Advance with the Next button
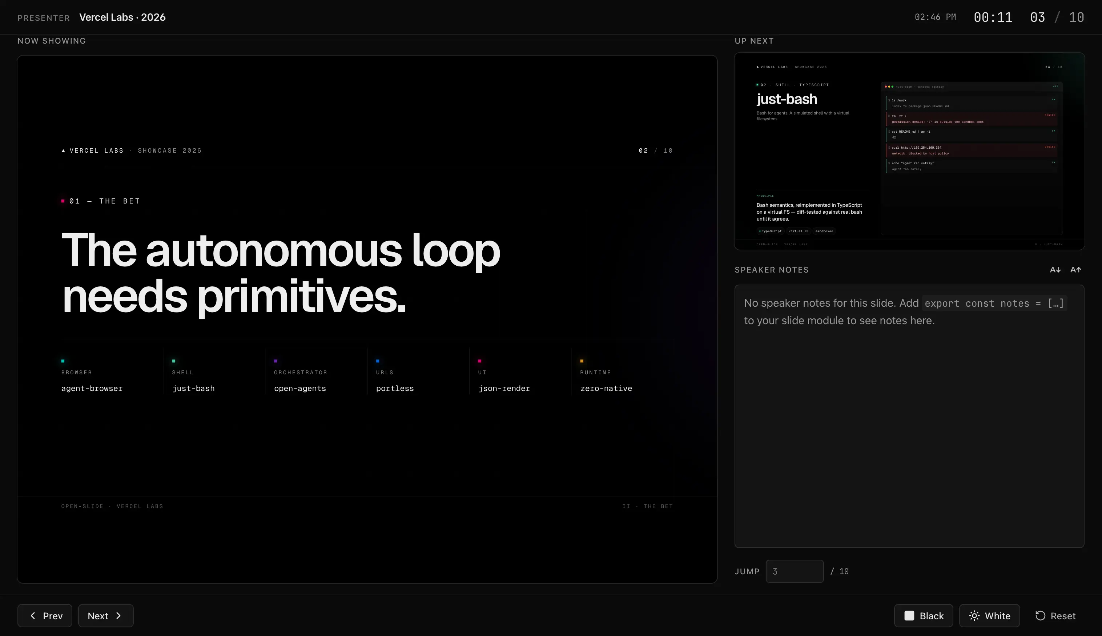 106,616
